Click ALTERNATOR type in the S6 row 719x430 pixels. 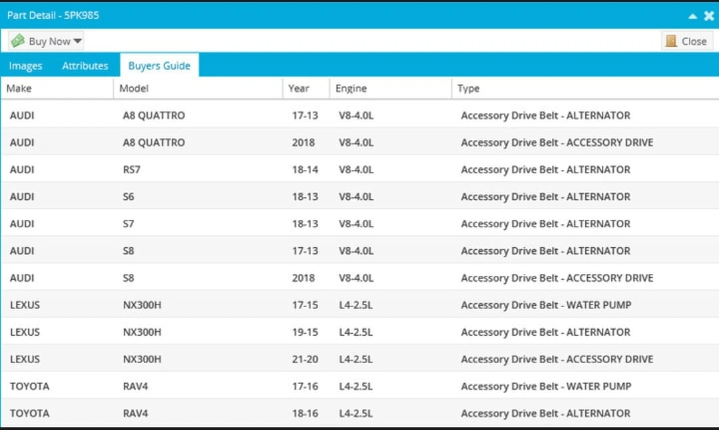(x=599, y=197)
